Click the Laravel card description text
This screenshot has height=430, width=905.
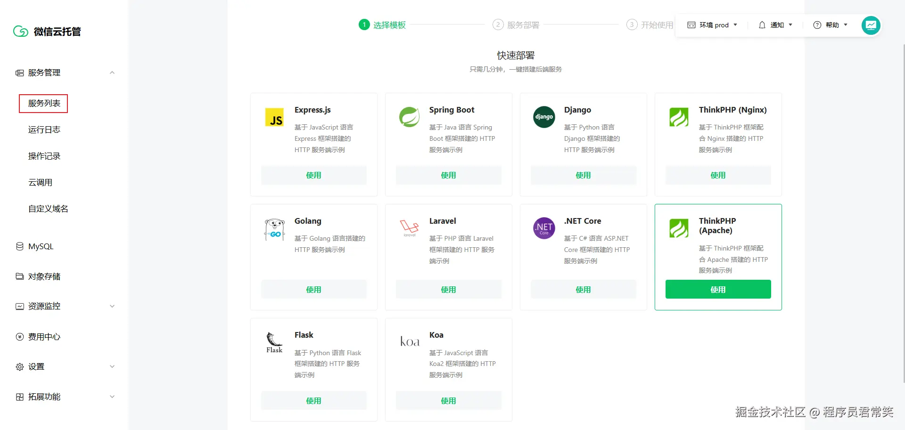(x=462, y=250)
